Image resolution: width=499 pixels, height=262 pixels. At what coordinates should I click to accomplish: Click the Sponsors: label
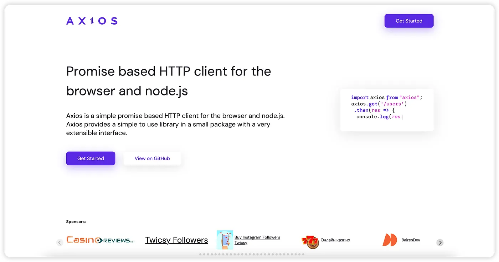tap(76, 222)
